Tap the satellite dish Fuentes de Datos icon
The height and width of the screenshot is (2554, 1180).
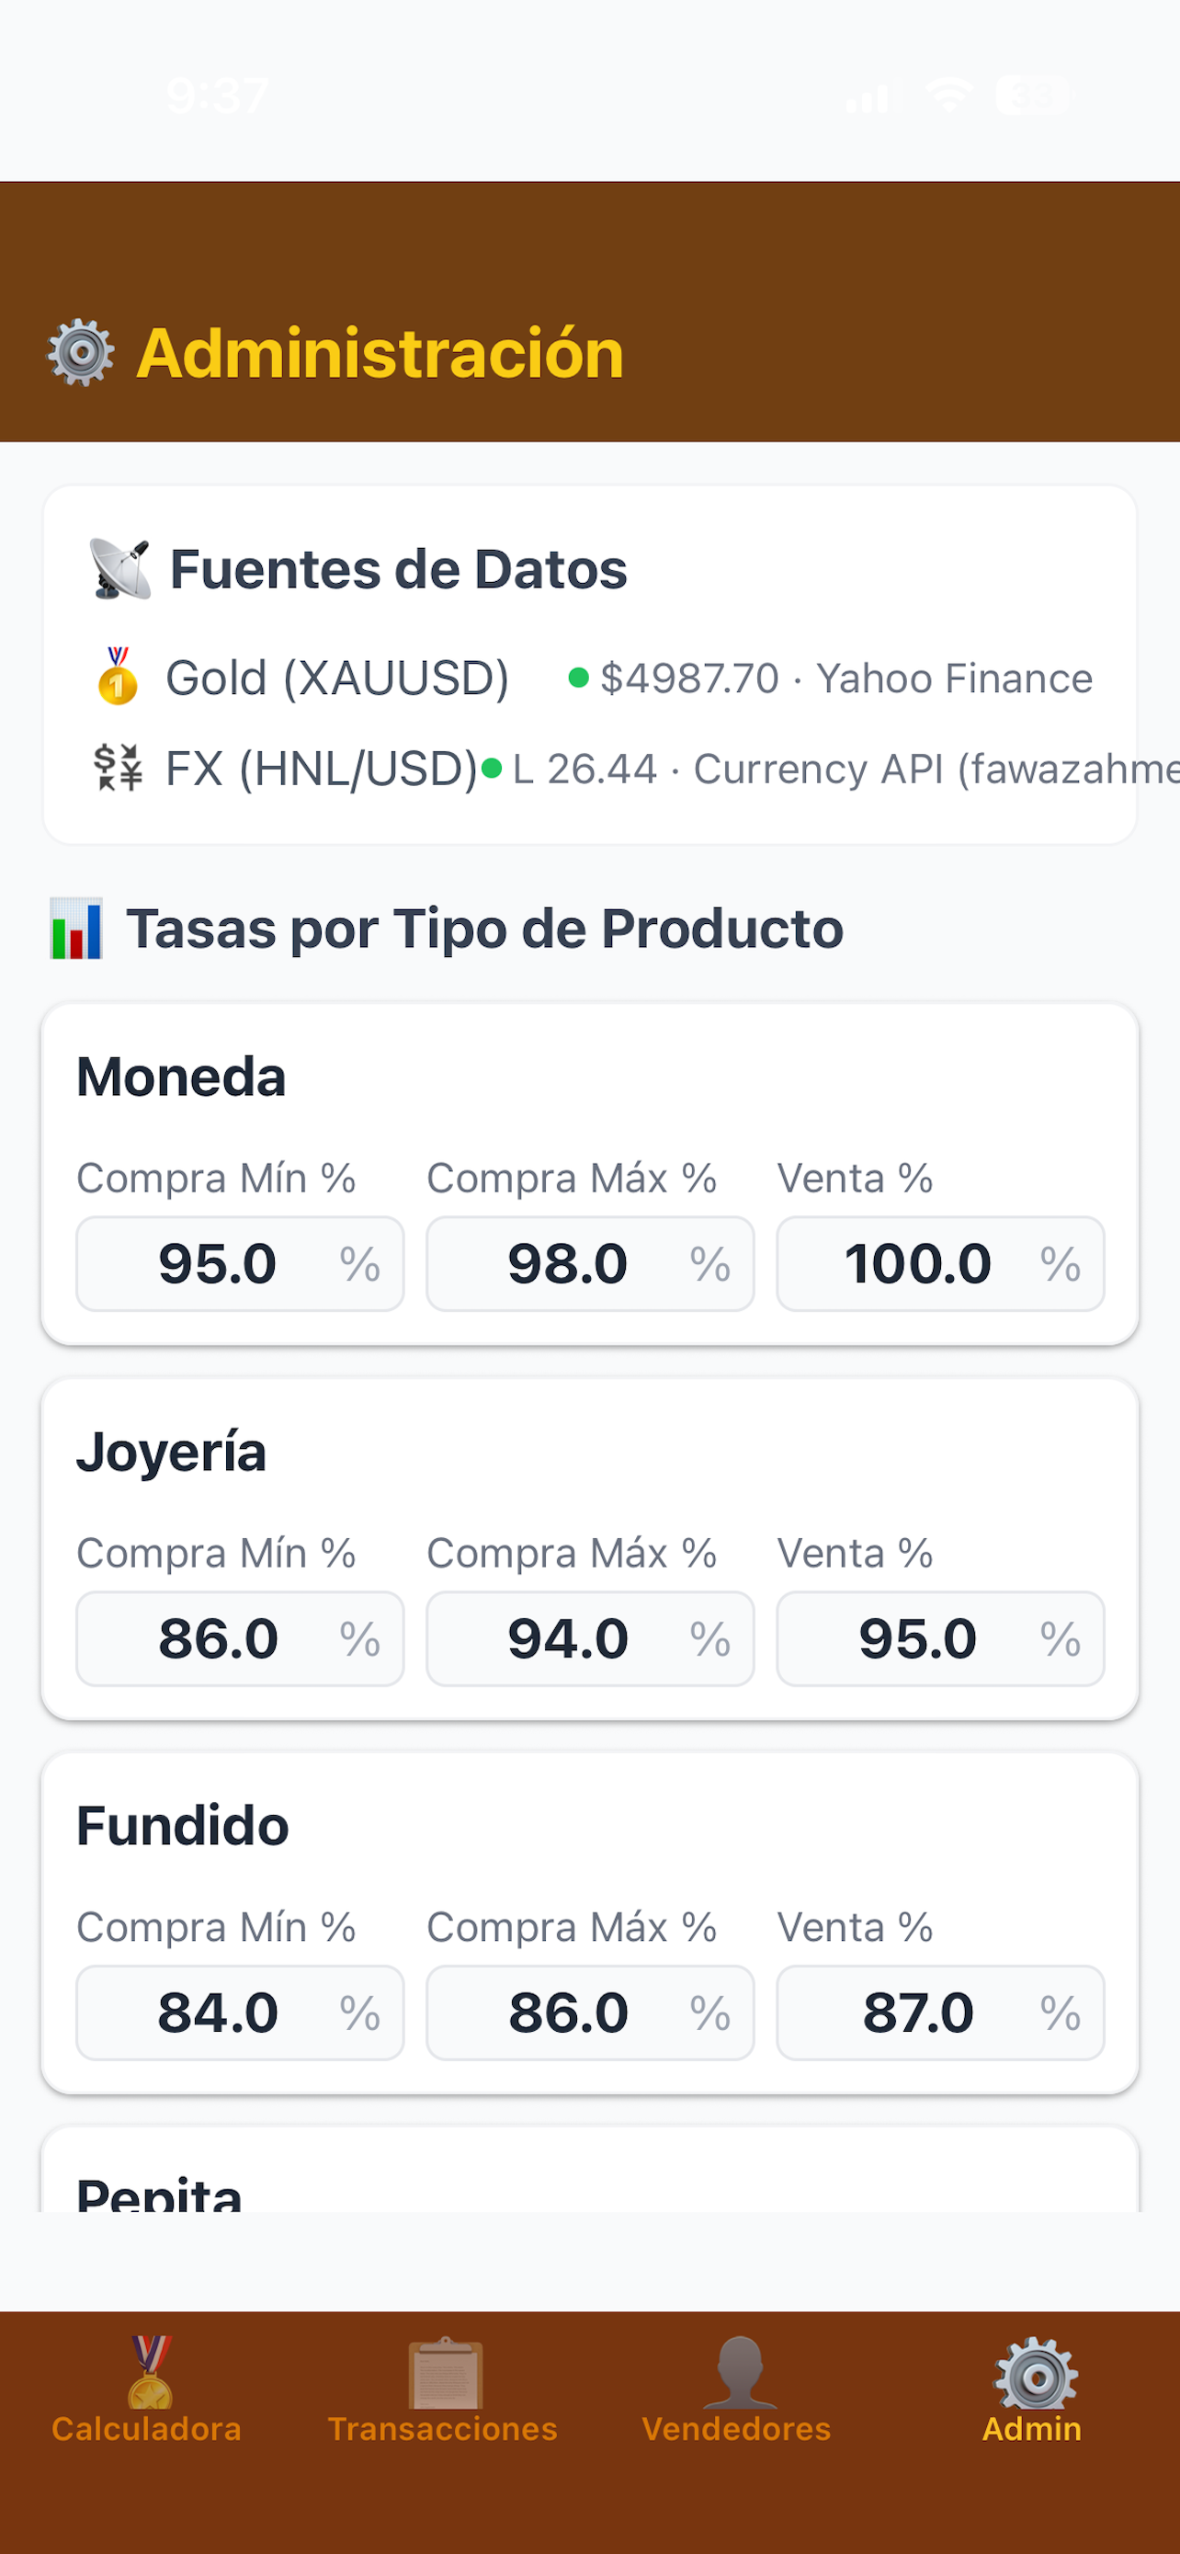tap(119, 569)
